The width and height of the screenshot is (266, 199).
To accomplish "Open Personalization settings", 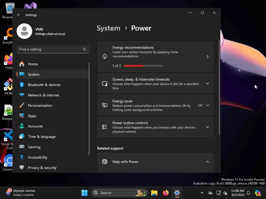I will tap(53, 105).
